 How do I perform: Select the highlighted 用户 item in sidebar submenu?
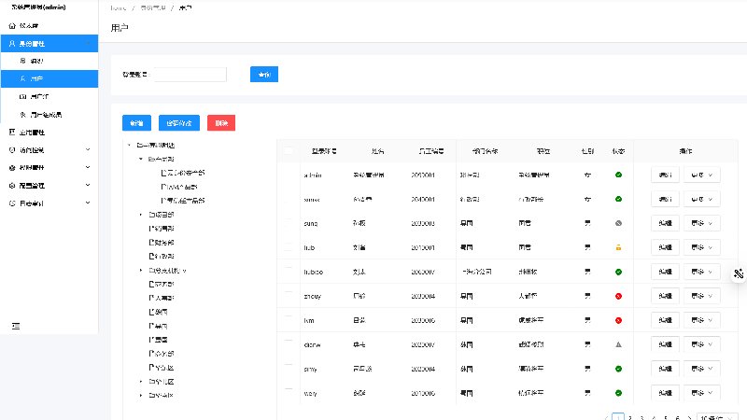point(49,78)
